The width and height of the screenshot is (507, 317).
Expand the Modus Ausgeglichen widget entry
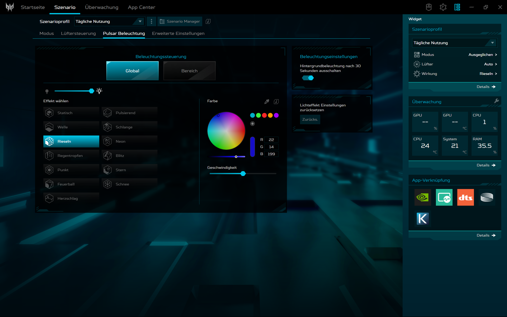click(483, 55)
